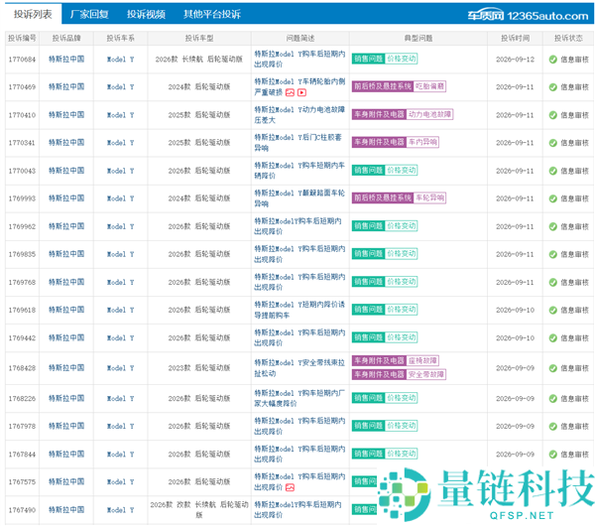The height and width of the screenshot is (526, 595).
Task: Click the 典型问题 column header
Action: coord(418,38)
